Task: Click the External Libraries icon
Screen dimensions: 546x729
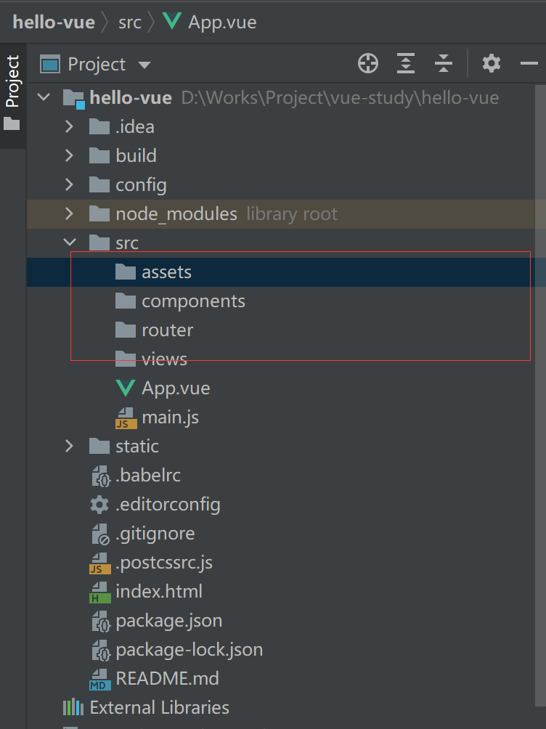Action: (73, 708)
